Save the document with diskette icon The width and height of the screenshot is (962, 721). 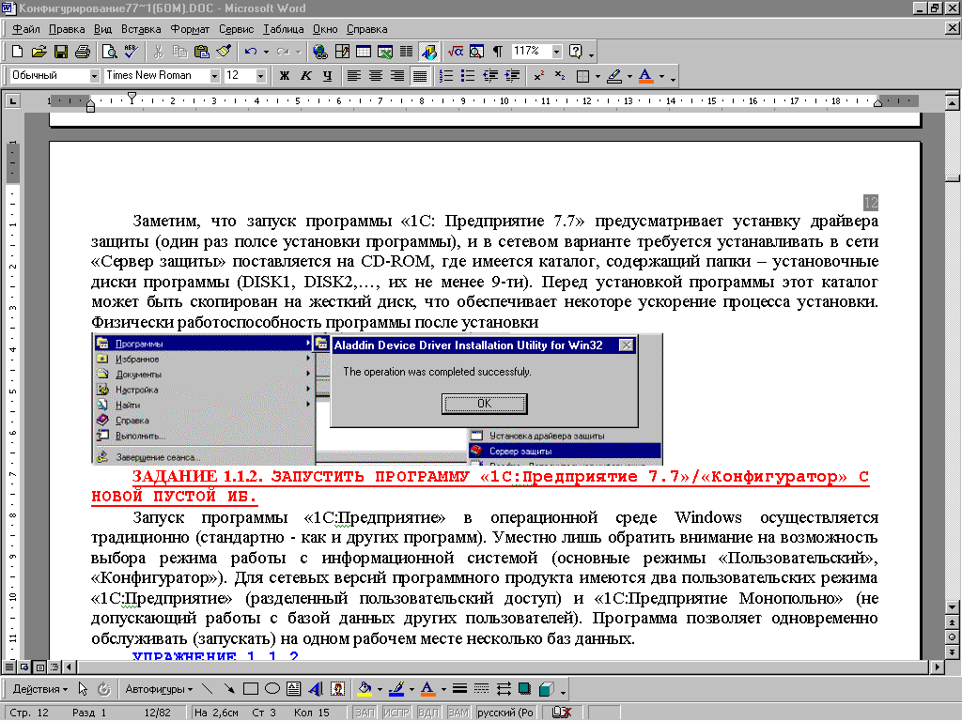click(x=60, y=52)
